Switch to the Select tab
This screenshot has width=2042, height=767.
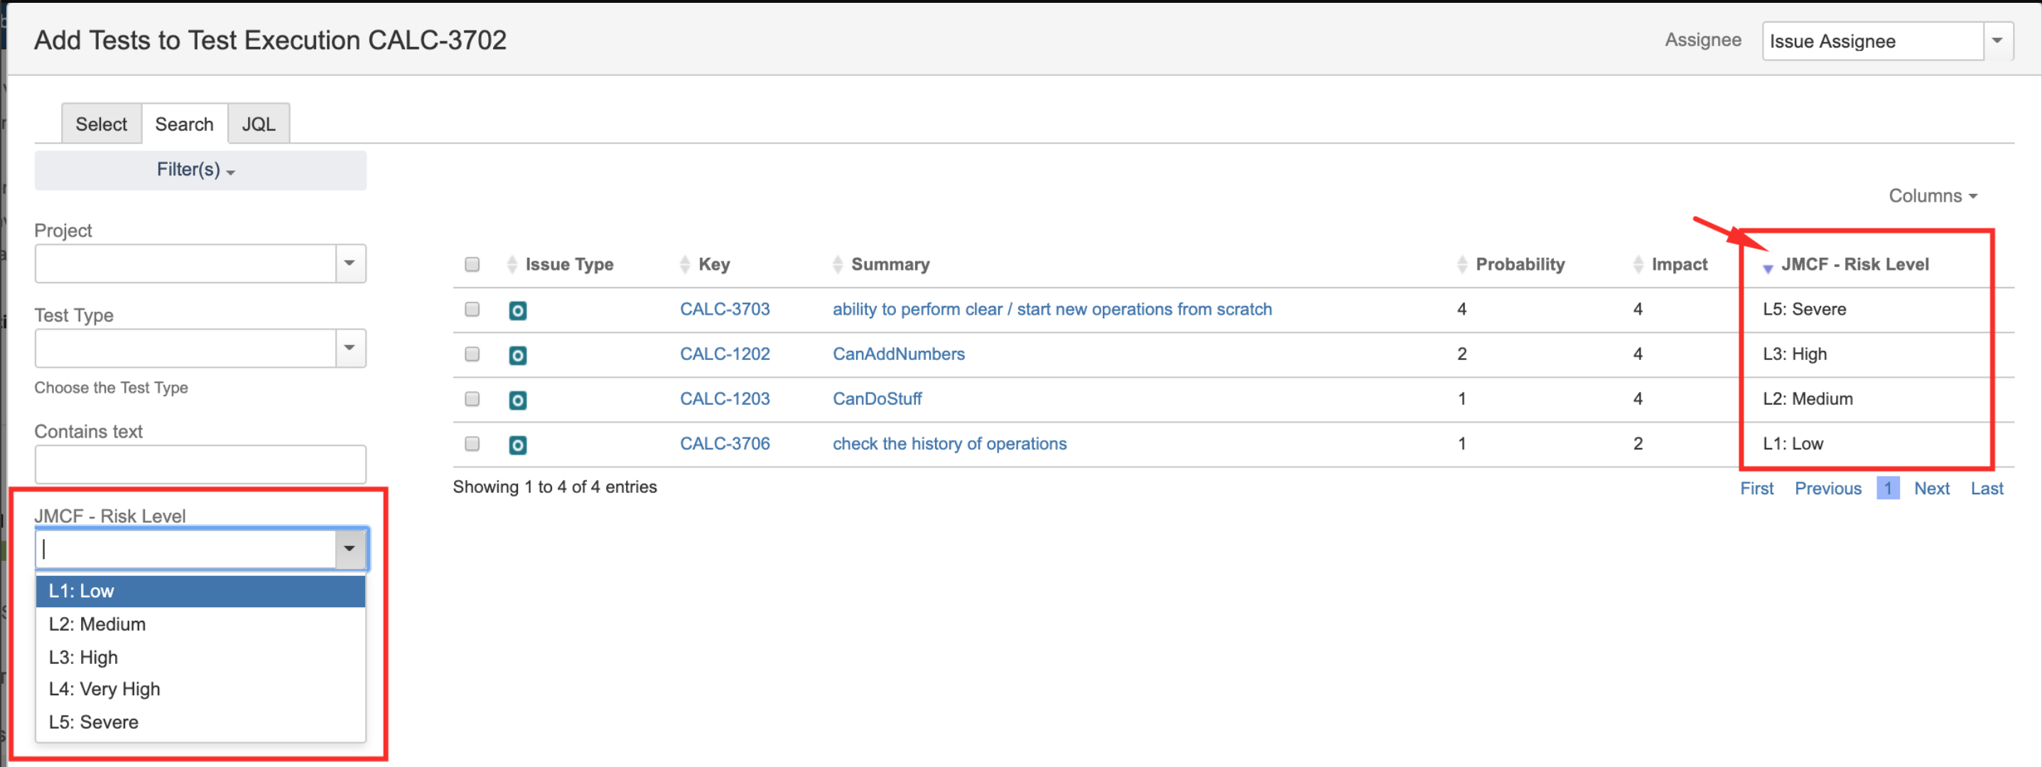102,124
